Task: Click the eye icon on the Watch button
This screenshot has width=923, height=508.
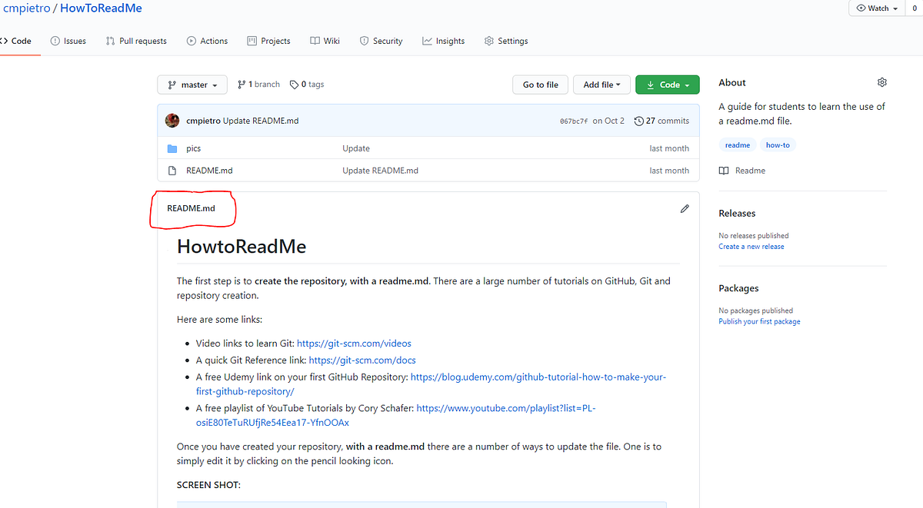Action: click(x=863, y=8)
